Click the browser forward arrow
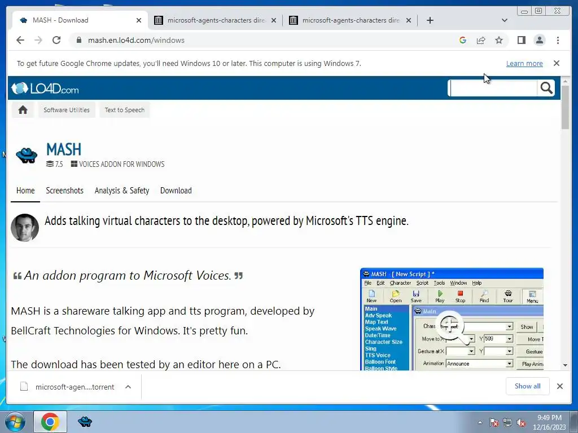578x433 pixels. (38, 40)
